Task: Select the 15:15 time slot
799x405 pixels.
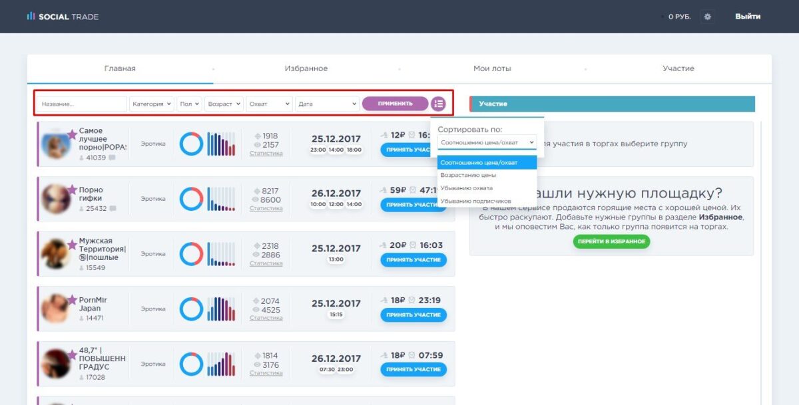Action: (336, 315)
